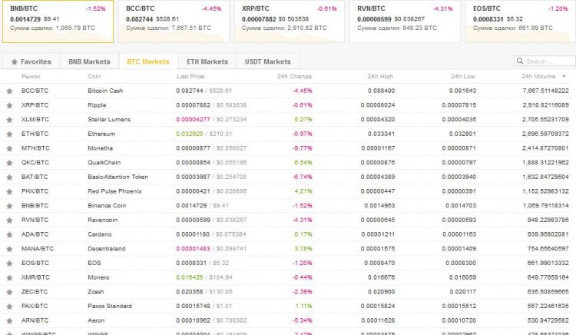
Task: Click the Cardano coin name
Action: [x=100, y=234]
